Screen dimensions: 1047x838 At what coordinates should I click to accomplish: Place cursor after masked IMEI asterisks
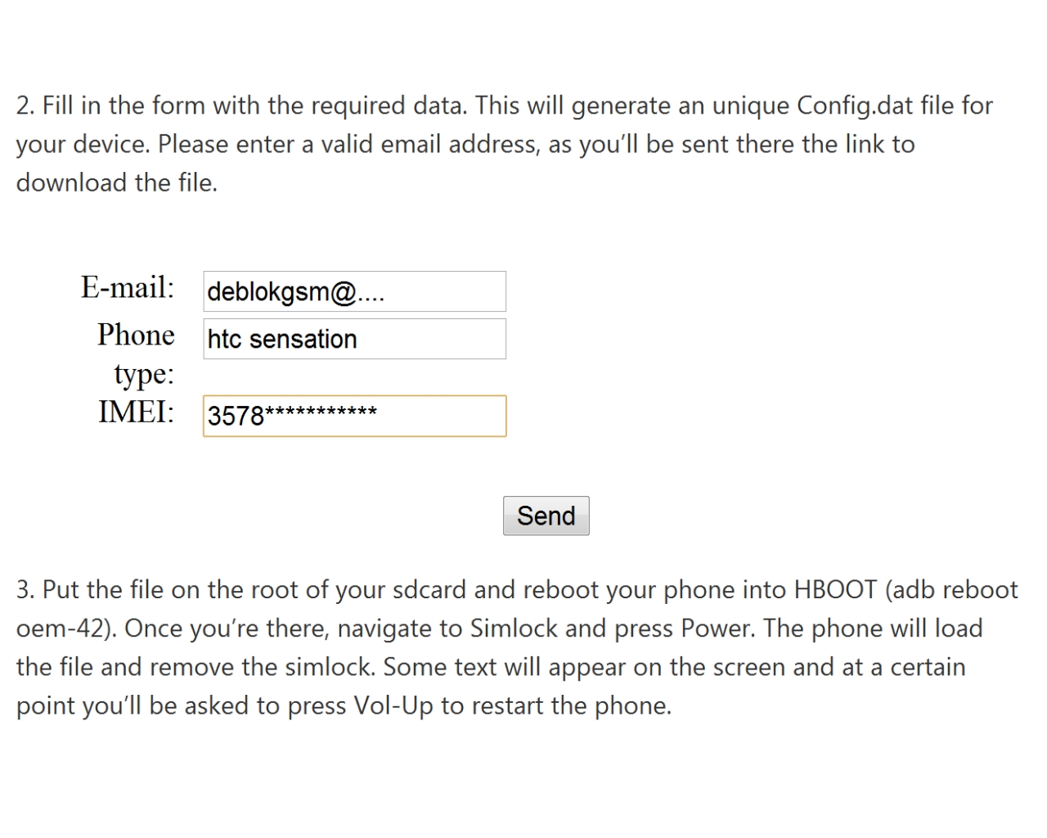tap(379, 416)
